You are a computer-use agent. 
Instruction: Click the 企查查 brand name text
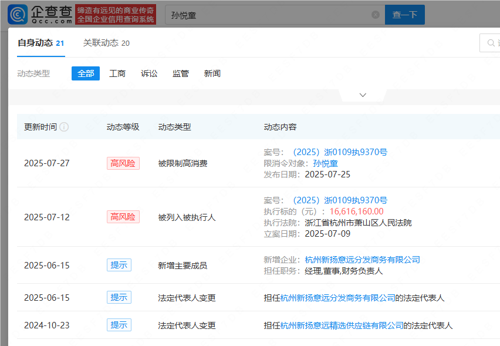point(52,12)
